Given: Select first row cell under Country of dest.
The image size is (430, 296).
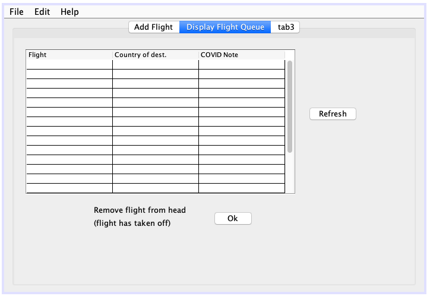Looking at the screenshot, I should click(x=155, y=64).
